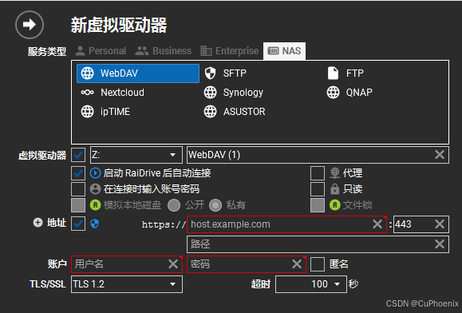Click the round arrow confirm button
The image size is (462, 313).
pyautogui.click(x=30, y=25)
